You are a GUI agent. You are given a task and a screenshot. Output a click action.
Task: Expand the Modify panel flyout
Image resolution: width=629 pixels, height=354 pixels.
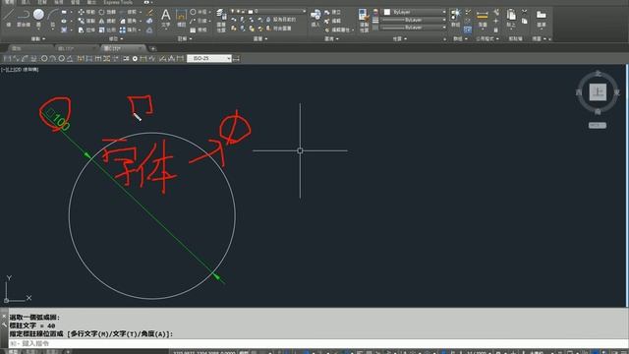click(116, 39)
